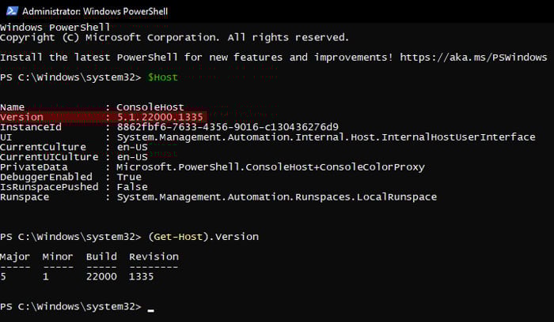The image size is (554, 322).
Task: Click the LocalRunspace Runspace value
Action: 277,197
